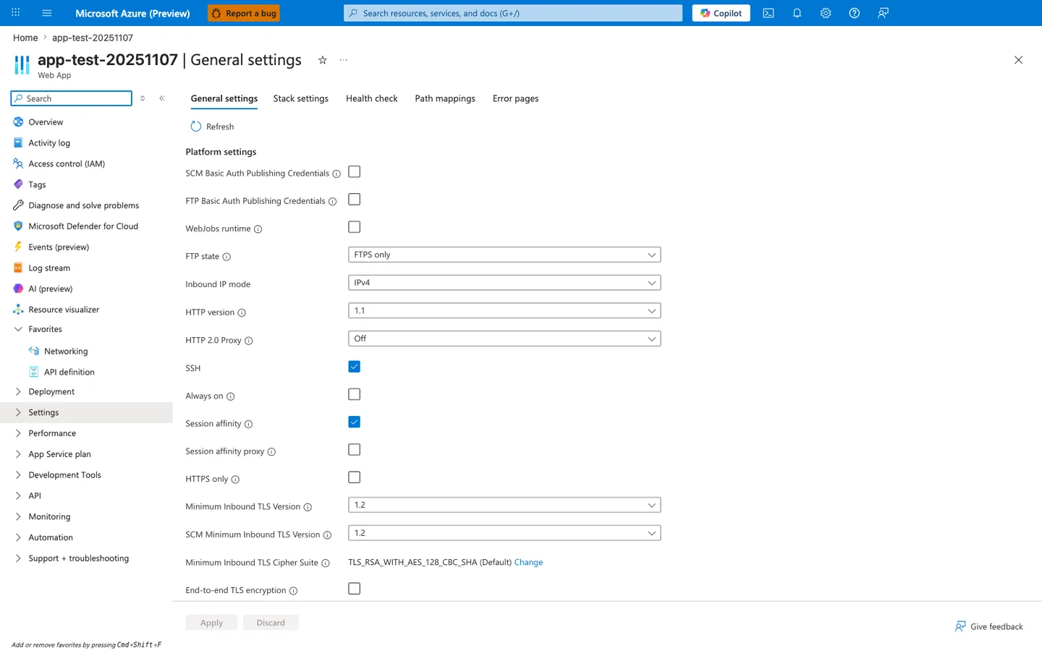1042x651 pixels.
Task: Open the more options ellipsis near title
Action: (x=344, y=60)
